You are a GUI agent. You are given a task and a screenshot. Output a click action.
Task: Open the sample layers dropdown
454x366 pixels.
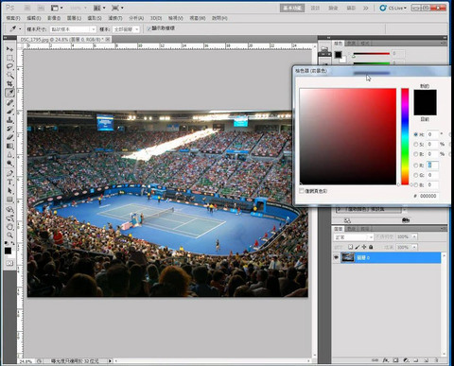(126, 29)
